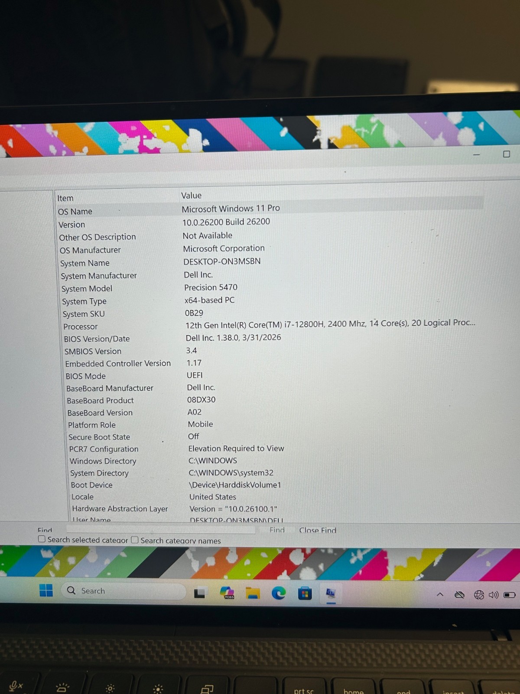Screen dimensions: 520x694
Task: Click the value 08DX30
Action: 201,400
